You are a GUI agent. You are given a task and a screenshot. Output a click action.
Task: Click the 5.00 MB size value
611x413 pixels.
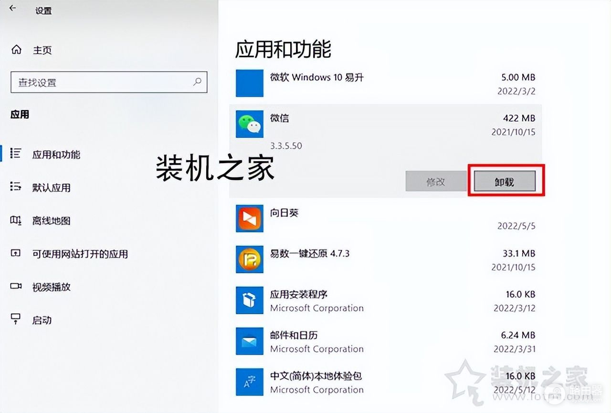(x=518, y=77)
